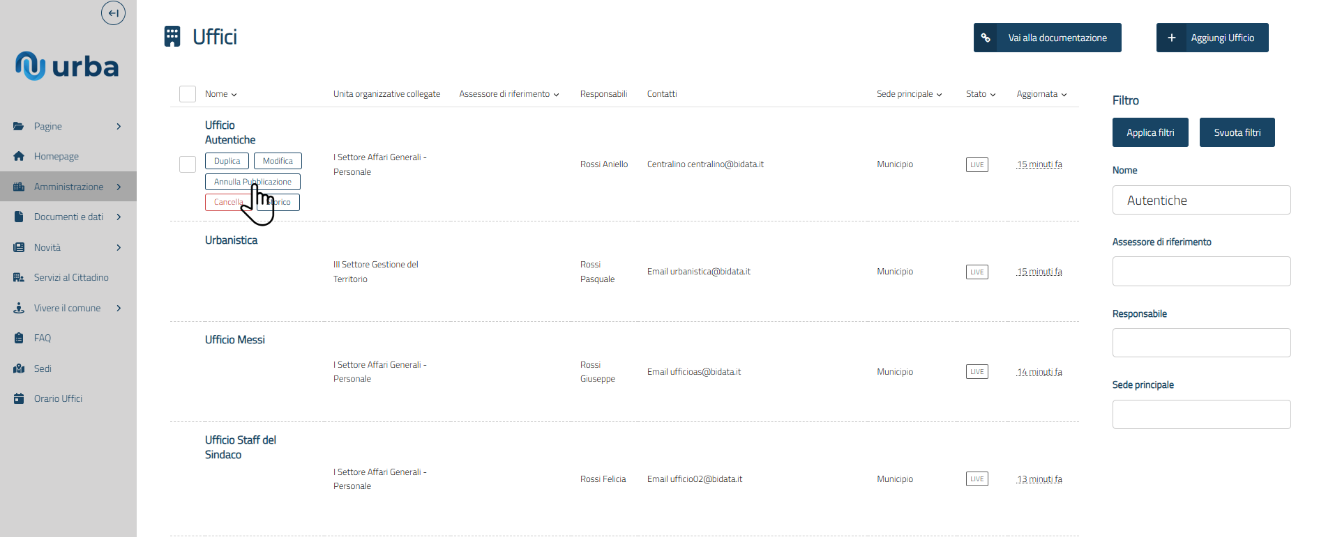Open Documenti e dati menu item
Image resolution: width=1319 pixels, height=537 pixels.
click(x=68, y=217)
